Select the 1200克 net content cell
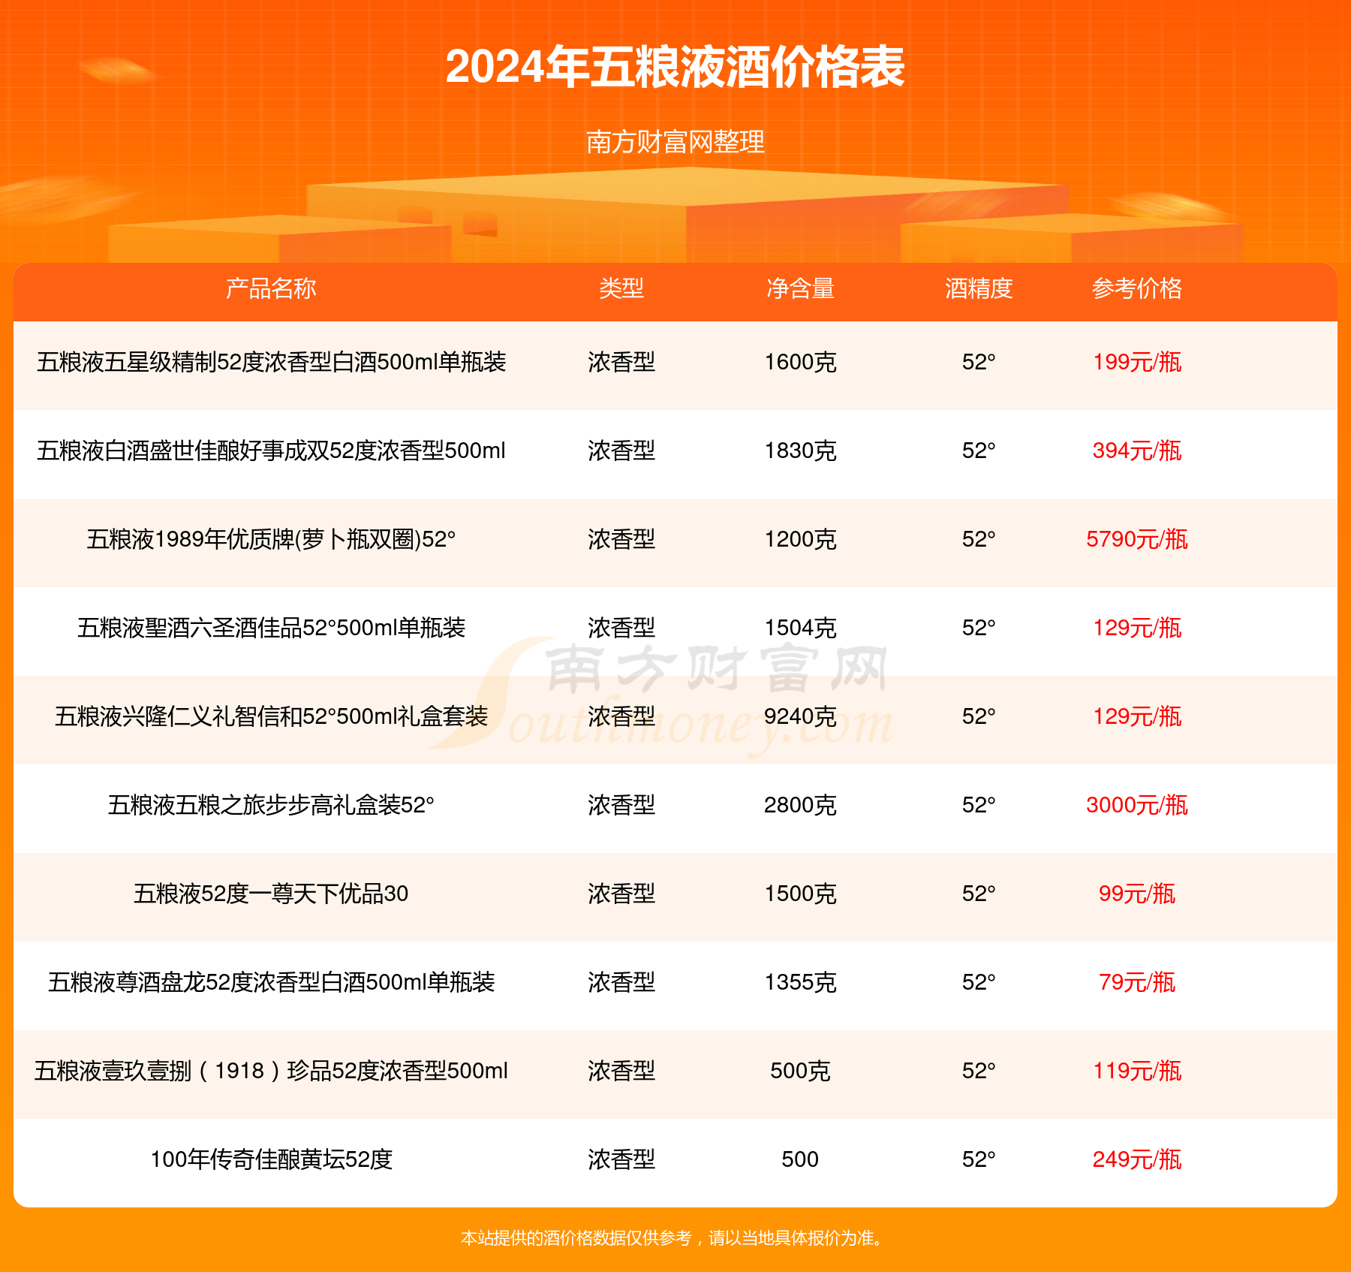This screenshot has height=1272, width=1351. click(x=800, y=539)
